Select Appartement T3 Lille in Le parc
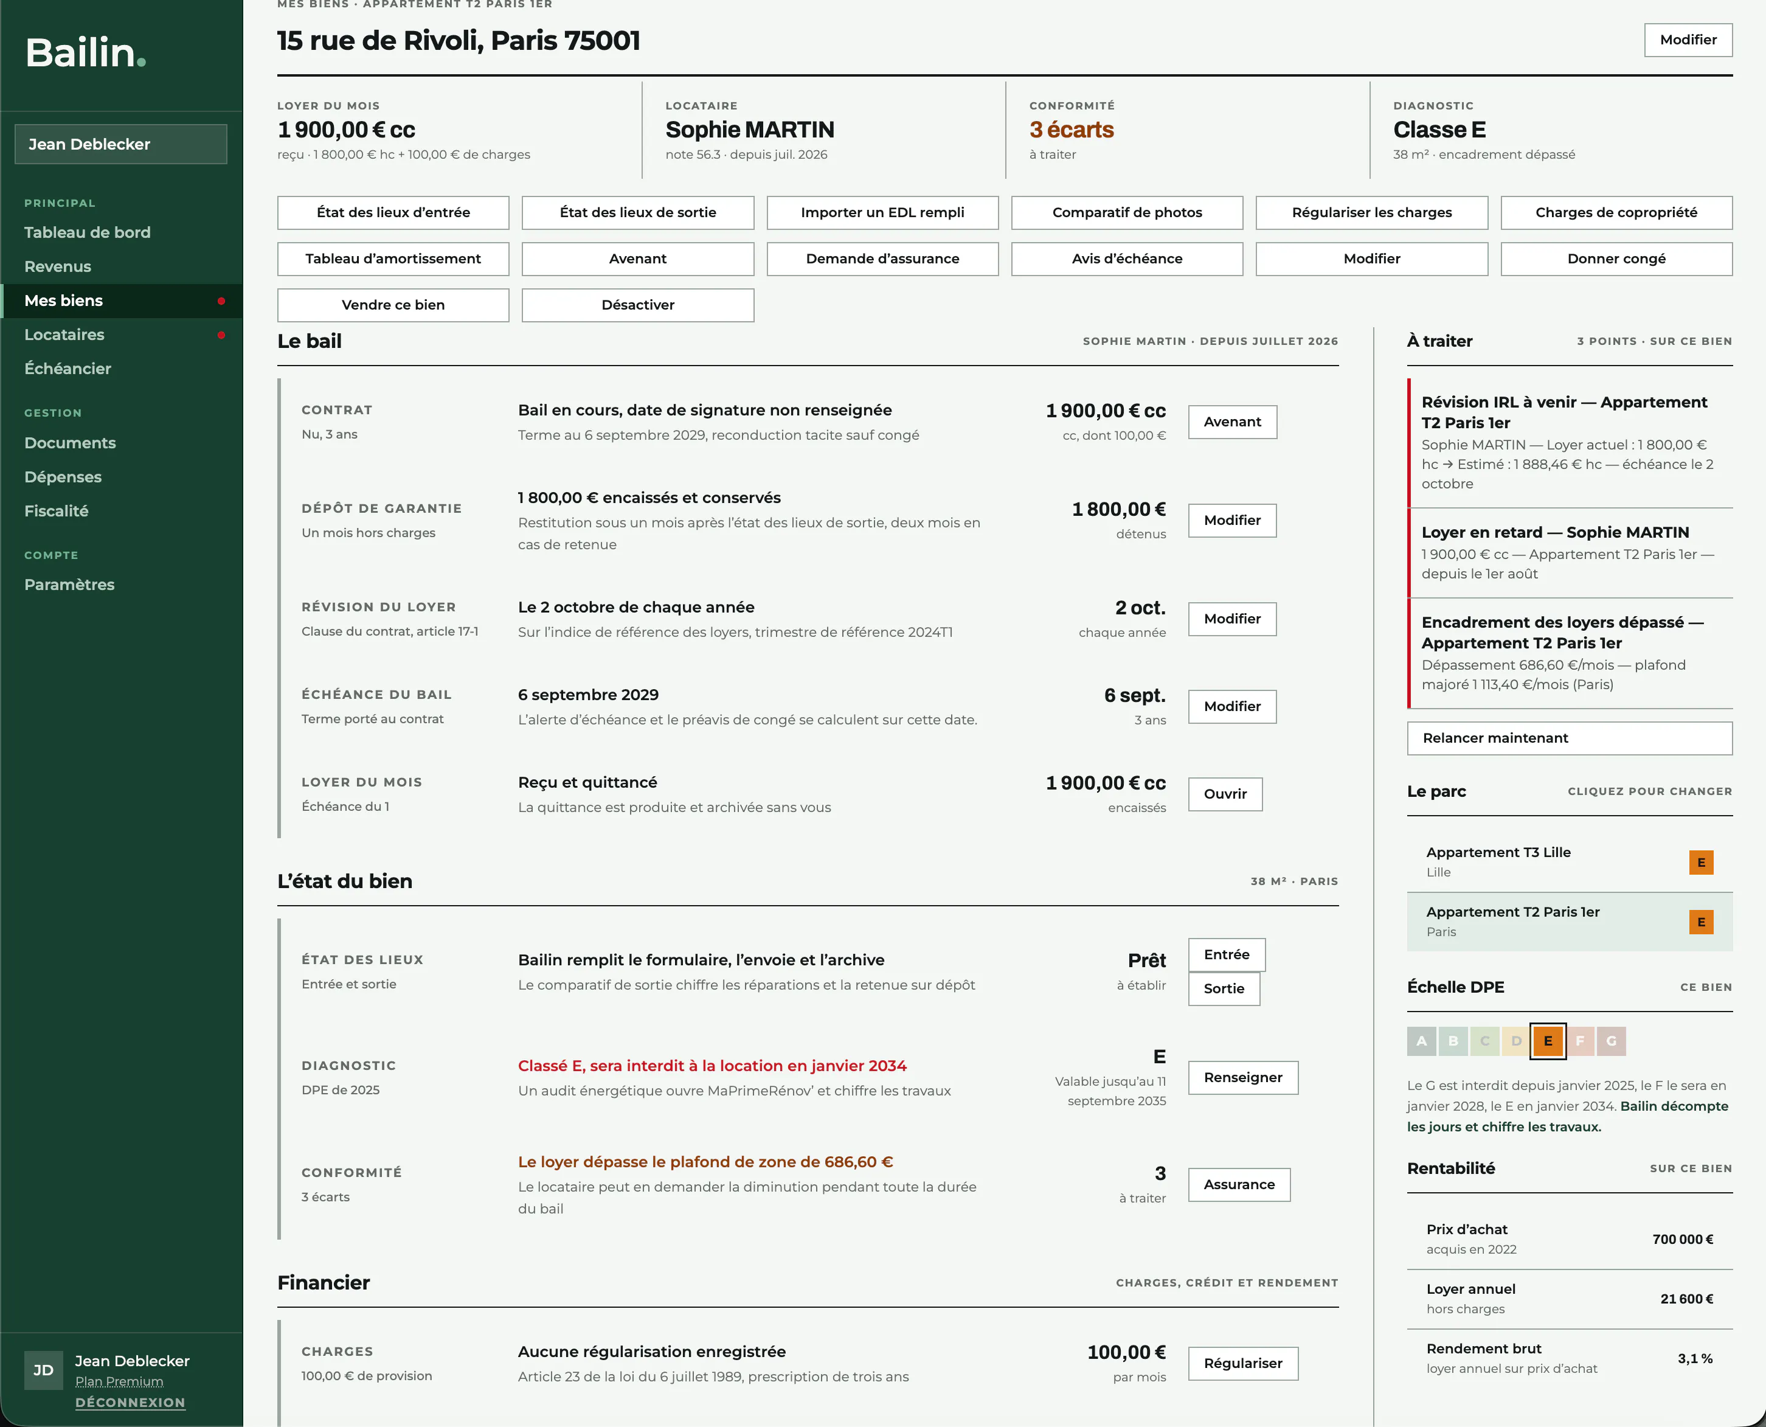 (x=1570, y=863)
